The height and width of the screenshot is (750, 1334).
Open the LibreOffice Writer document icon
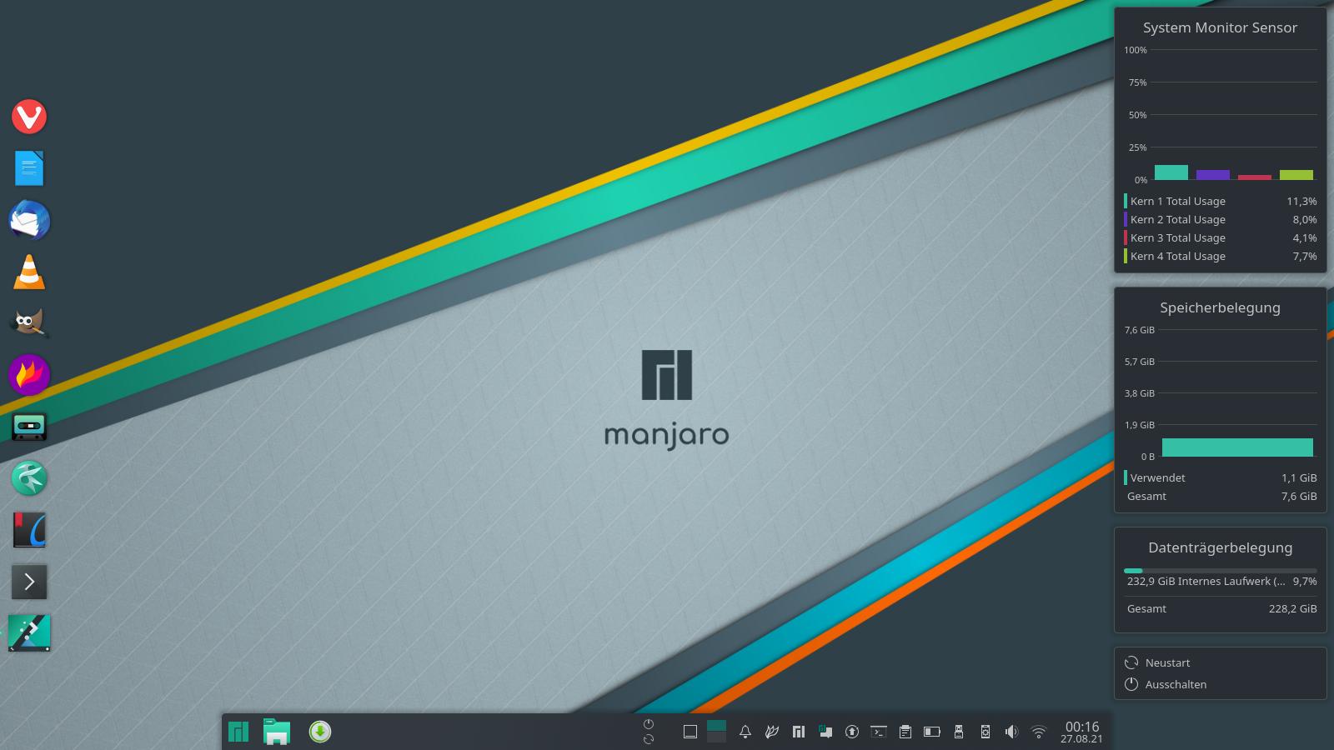tap(29, 168)
